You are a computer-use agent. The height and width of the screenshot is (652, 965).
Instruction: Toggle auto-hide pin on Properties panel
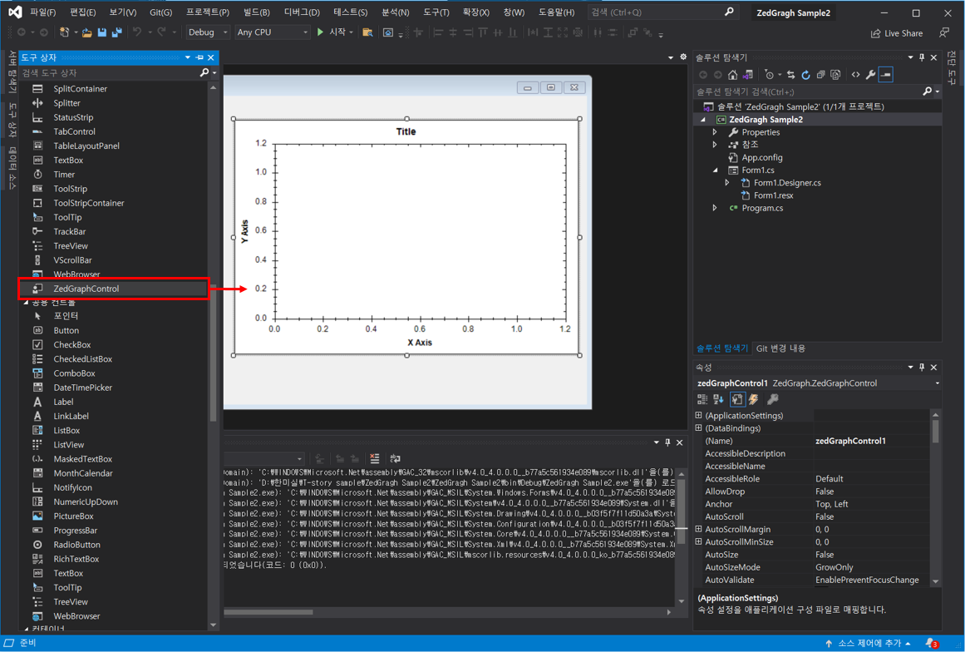point(922,367)
